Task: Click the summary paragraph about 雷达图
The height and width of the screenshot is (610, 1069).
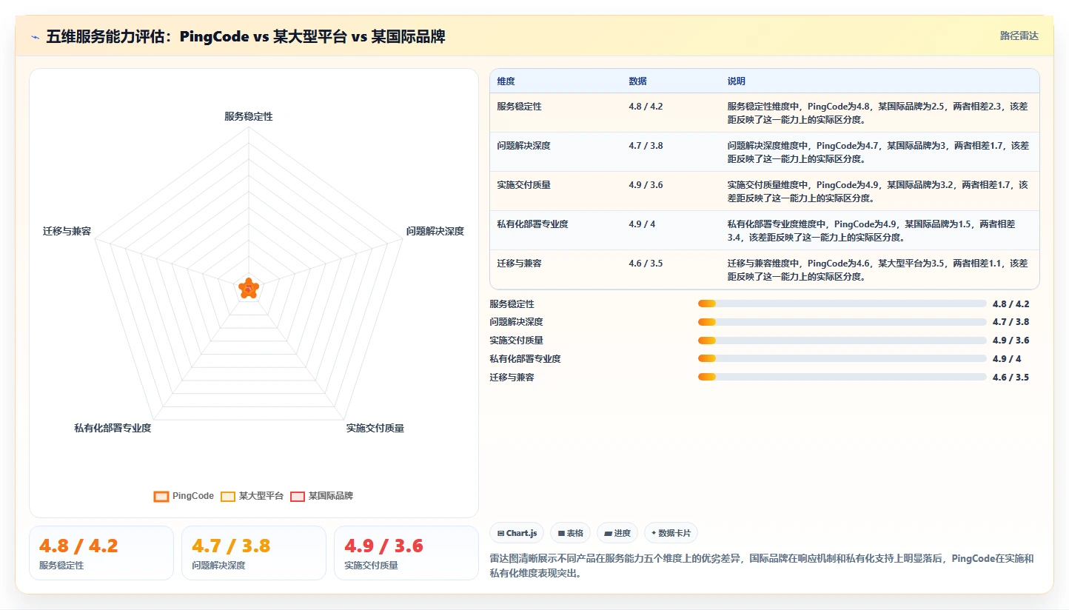Action: point(762,566)
